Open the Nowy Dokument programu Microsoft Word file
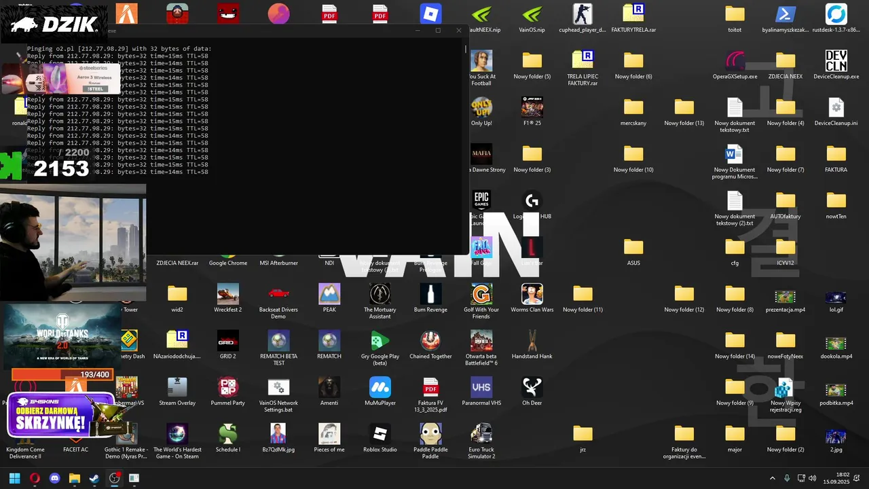Viewport: 869px width, 489px height. point(735,162)
